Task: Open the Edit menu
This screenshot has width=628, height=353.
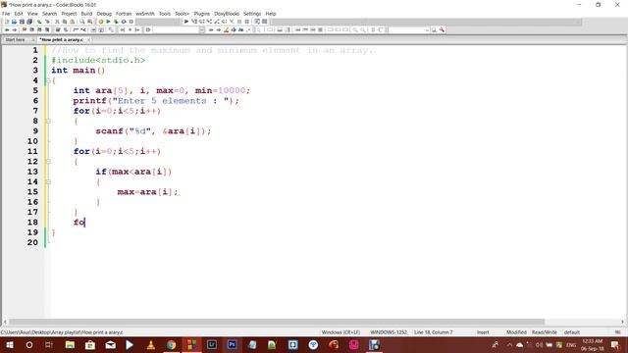Action: point(19,14)
